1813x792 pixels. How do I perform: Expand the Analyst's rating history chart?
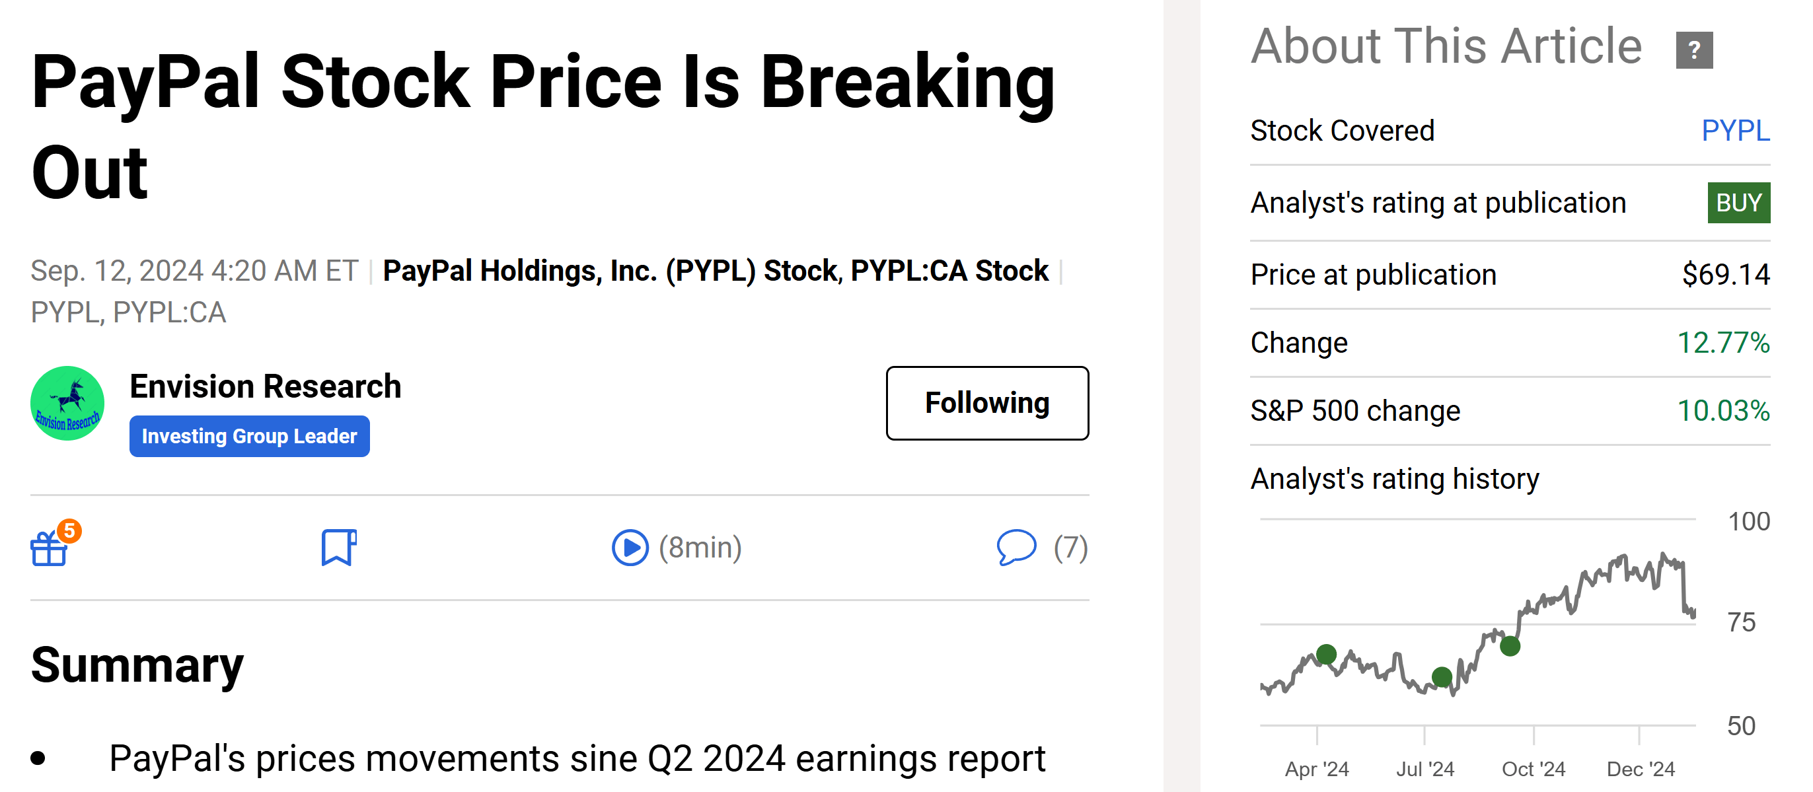click(x=1513, y=633)
